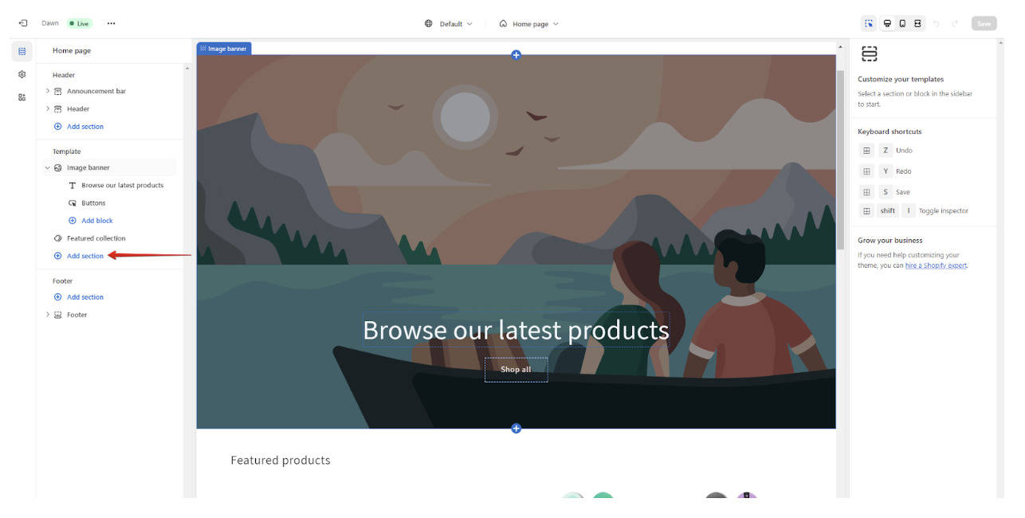The height and width of the screenshot is (518, 1025).
Task: Switch to fullscreen preview
Action: click(x=917, y=24)
